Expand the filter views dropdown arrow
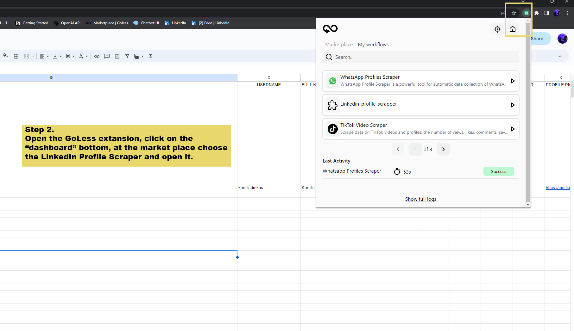 tap(142, 56)
